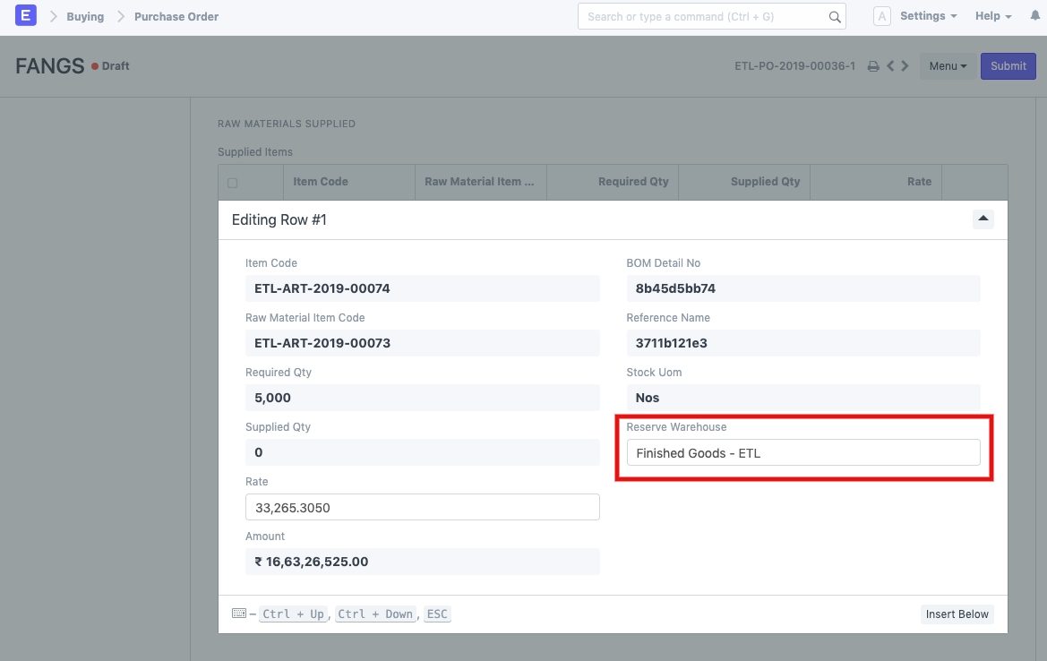This screenshot has height=661, width=1047.
Task: Go to Purchase Order breadcrumb
Action: (176, 16)
